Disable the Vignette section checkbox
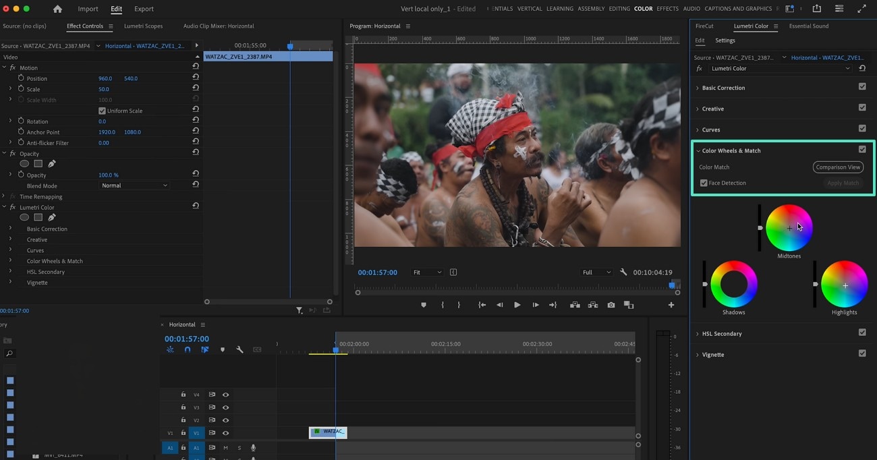This screenshot has height=460, width=877. click(x=862, y=353)
